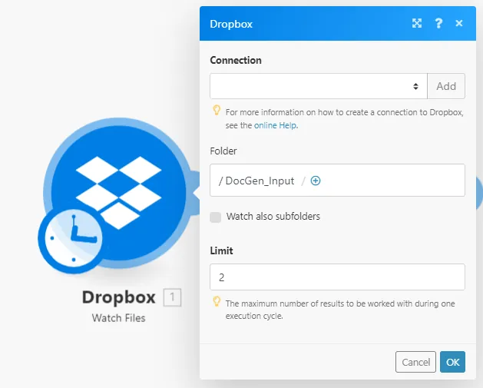The image size is (483, 388).
Task: Click the Dropbox module name label
Action: (118, 297)
